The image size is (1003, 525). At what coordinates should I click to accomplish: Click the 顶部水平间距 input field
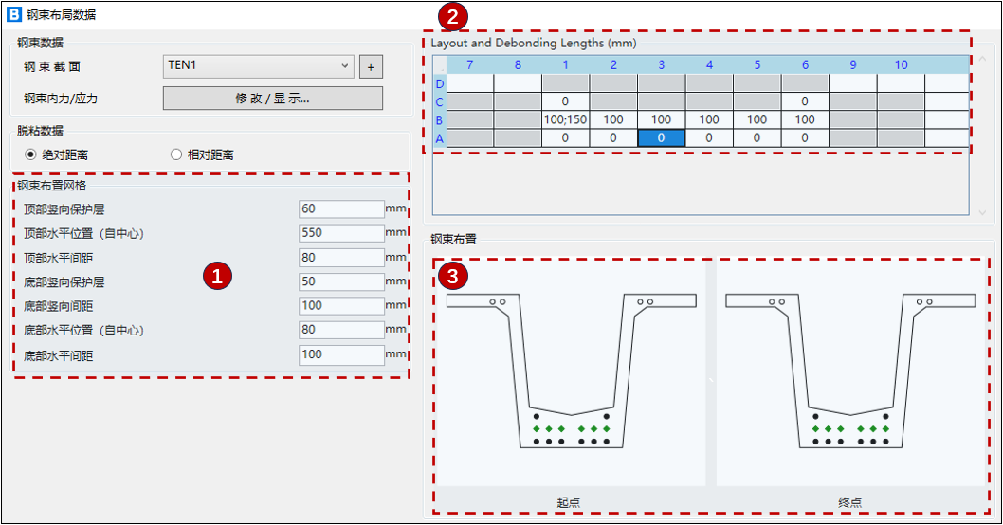(340, 258)
